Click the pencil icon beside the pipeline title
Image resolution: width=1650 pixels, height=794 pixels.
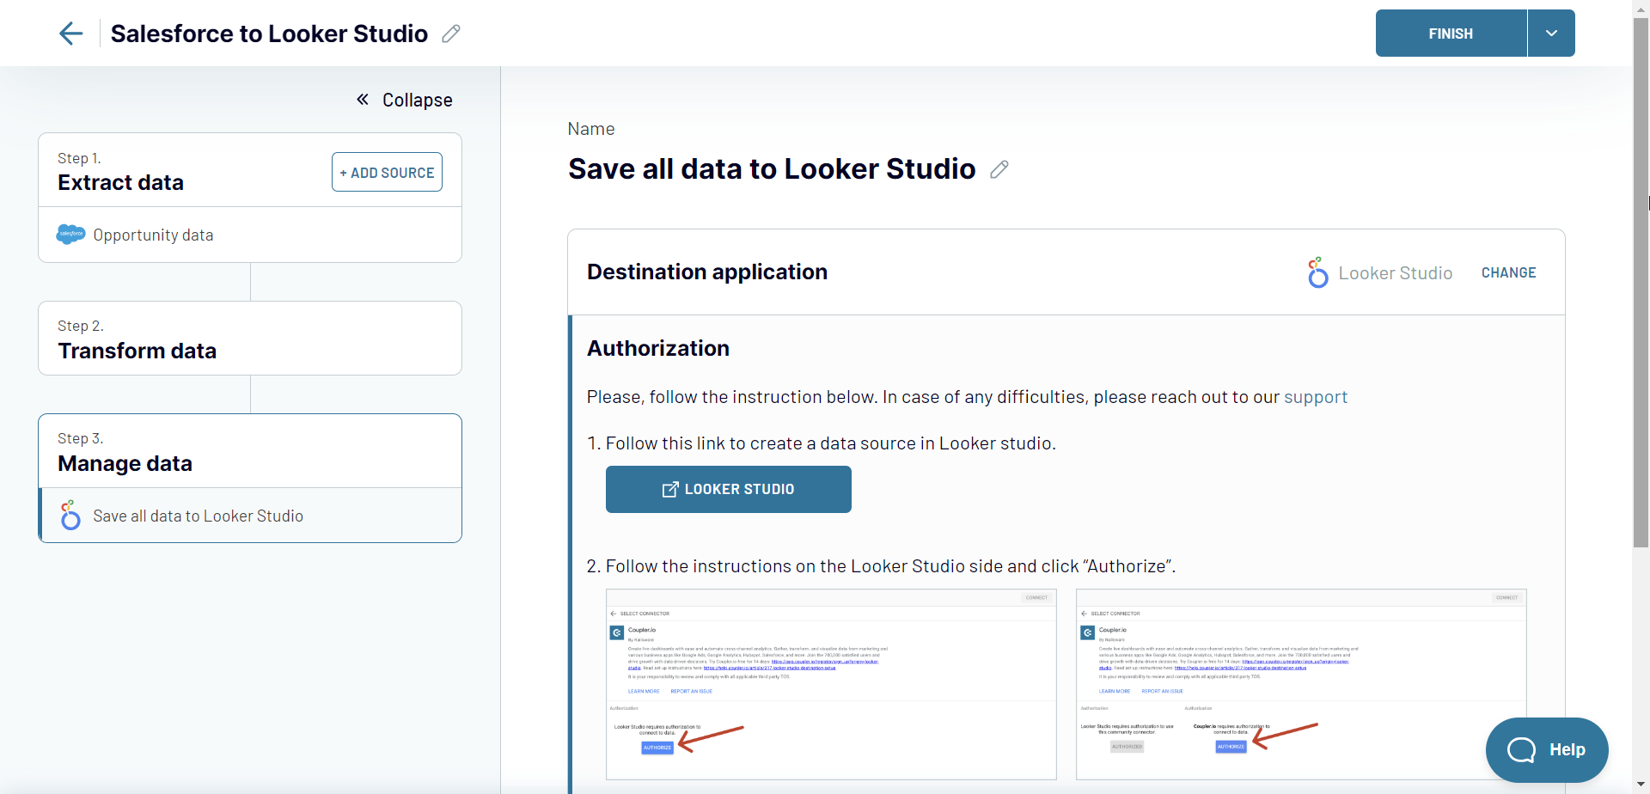(x=449, y=34)
